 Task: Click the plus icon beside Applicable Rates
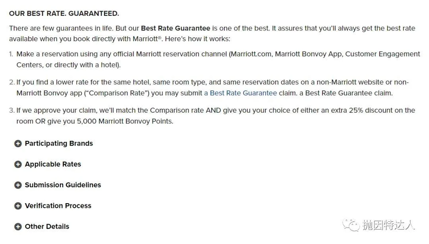18,164
